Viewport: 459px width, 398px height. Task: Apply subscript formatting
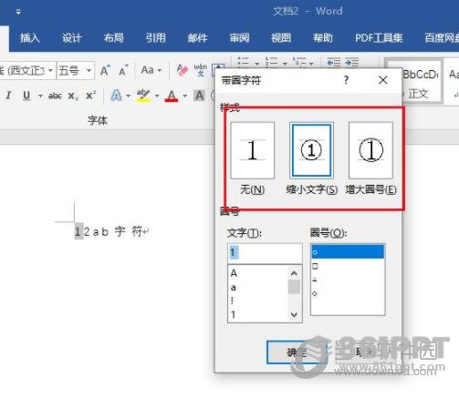coord(73,96)
